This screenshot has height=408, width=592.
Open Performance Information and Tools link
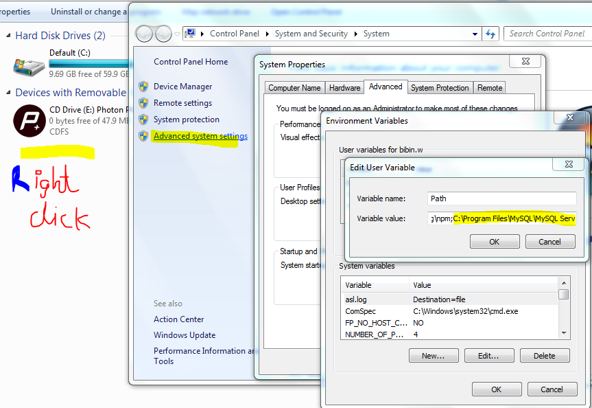tap(204, 356)
